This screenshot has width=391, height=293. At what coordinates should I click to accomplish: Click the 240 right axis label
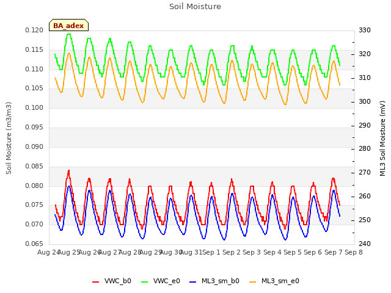tap(365, 244)
